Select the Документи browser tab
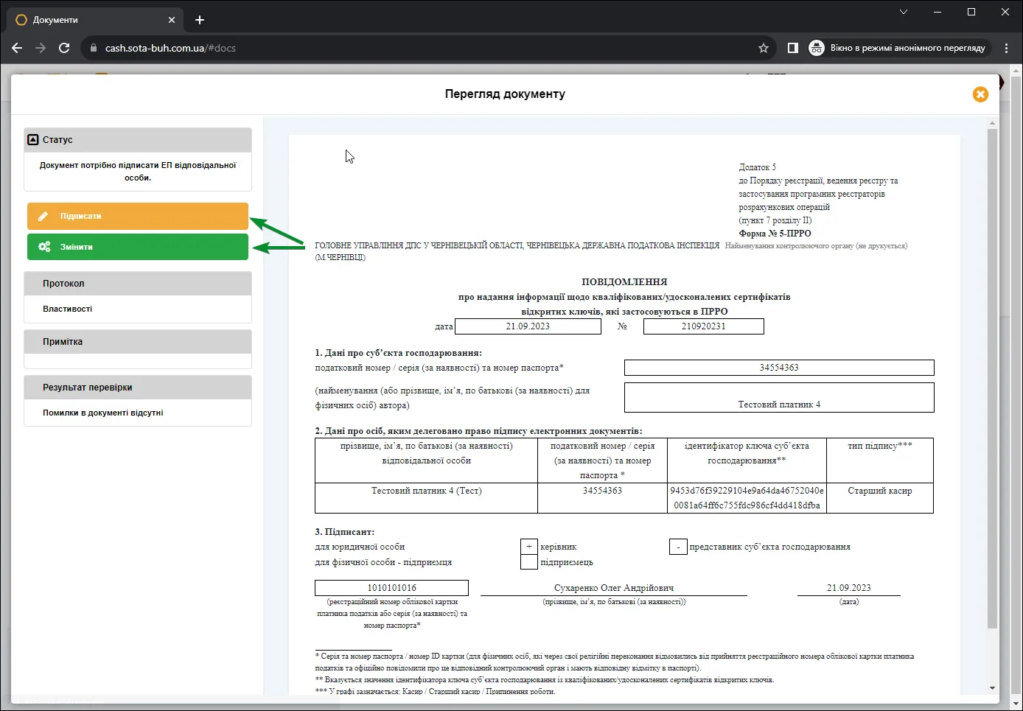1023x711 pixels. 96,20
